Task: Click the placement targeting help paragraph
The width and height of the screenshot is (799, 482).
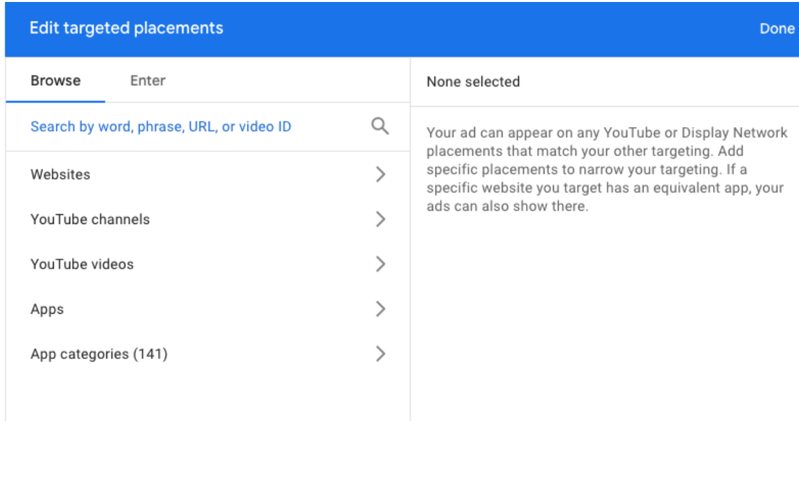Action: 607,170
